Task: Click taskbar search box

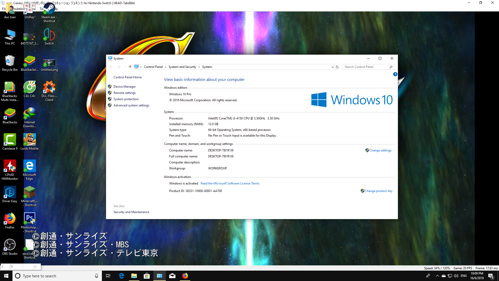Action: coord(57,276)
